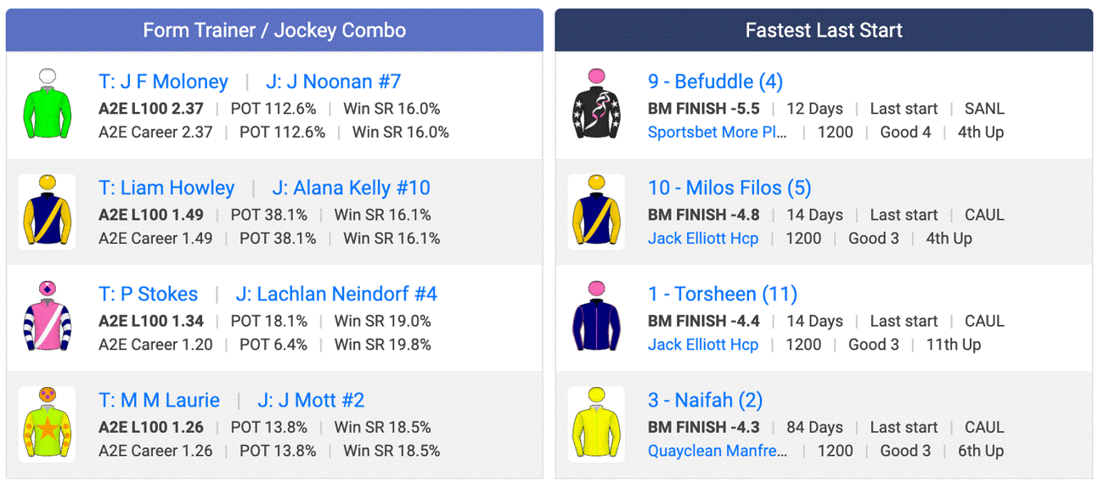Click the silks icon beside Milos Filos

pyautogui.click(x=596, y=211)
